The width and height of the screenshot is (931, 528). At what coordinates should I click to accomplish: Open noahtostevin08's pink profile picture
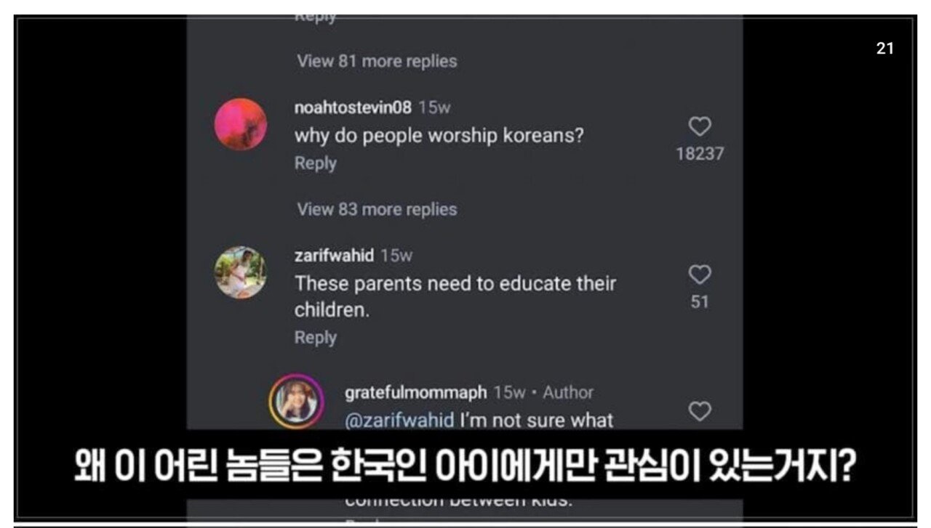coord(241,124)
